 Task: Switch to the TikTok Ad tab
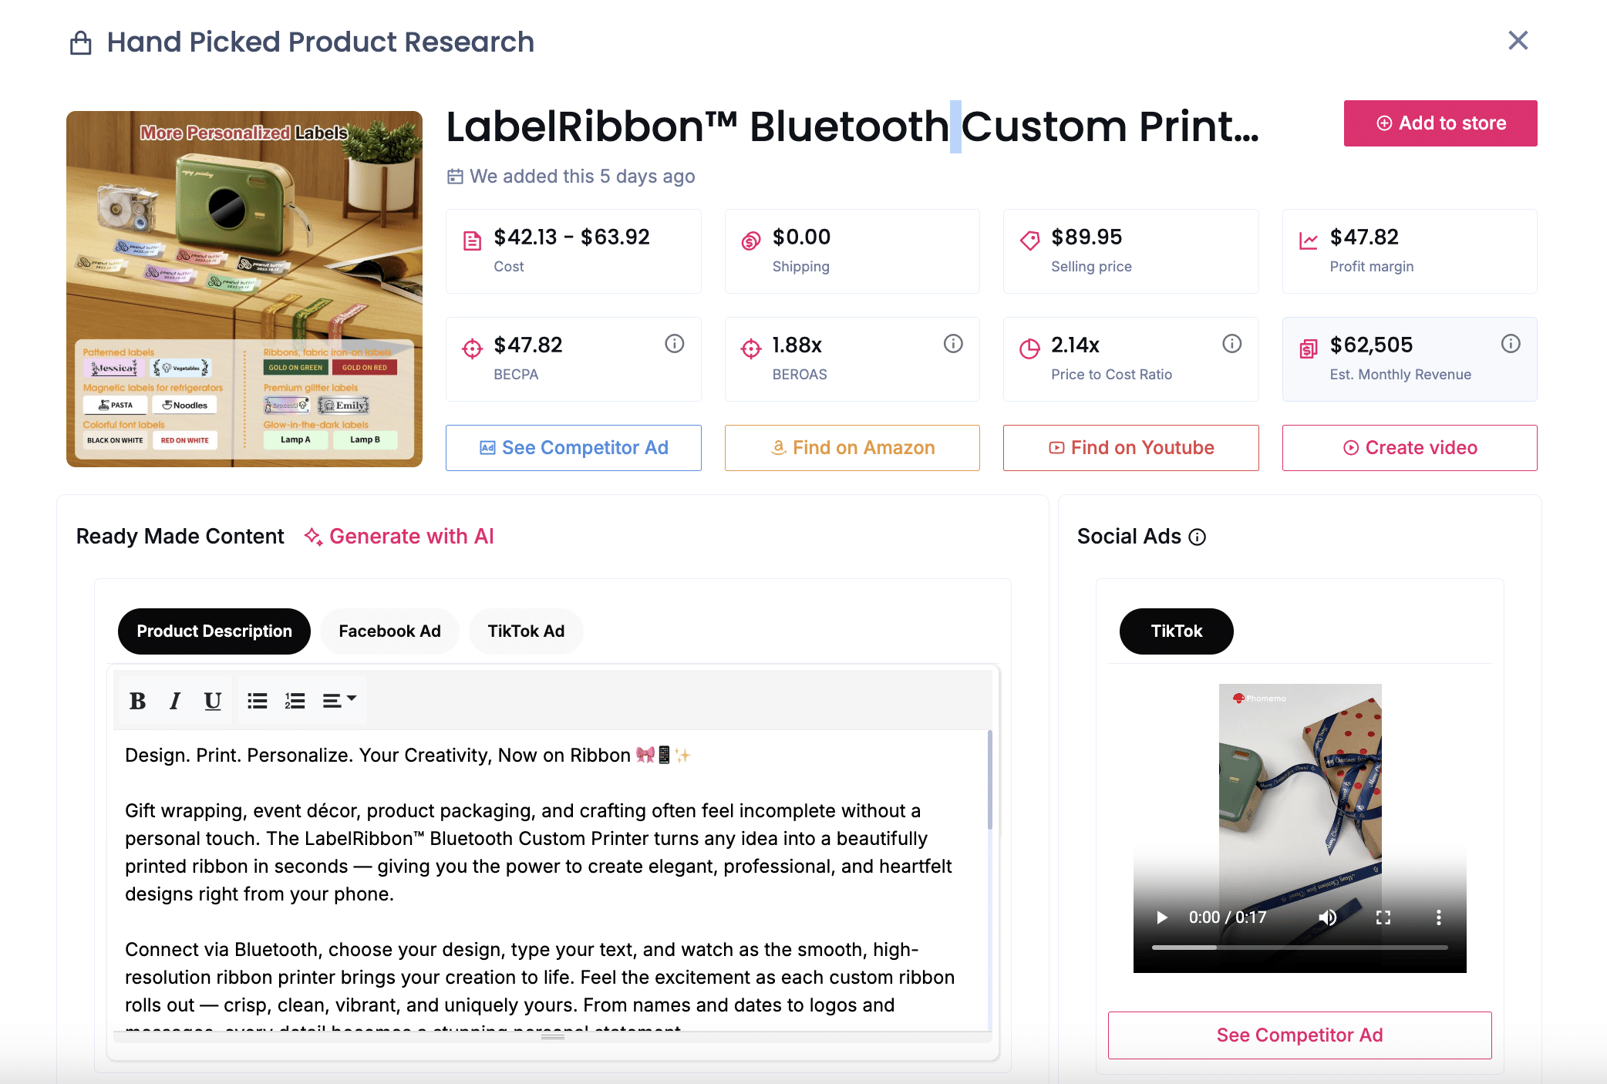526,631
